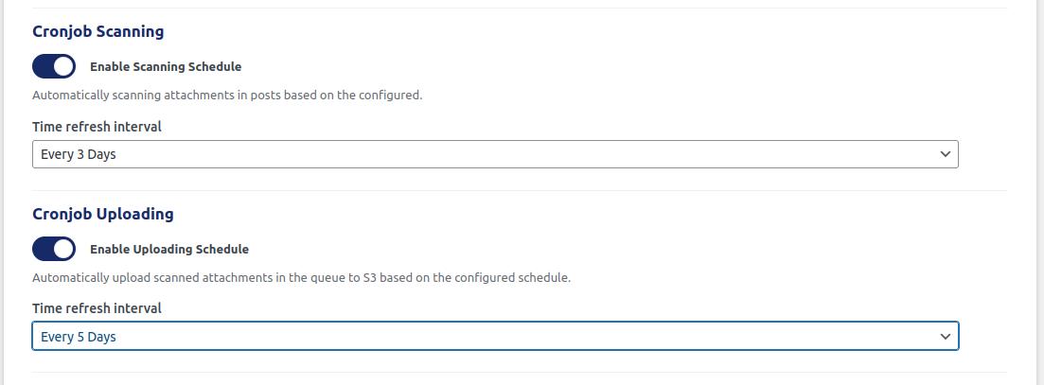
Task: Click the word 'S3' in the upload description
Action: (x=371, y=278)
